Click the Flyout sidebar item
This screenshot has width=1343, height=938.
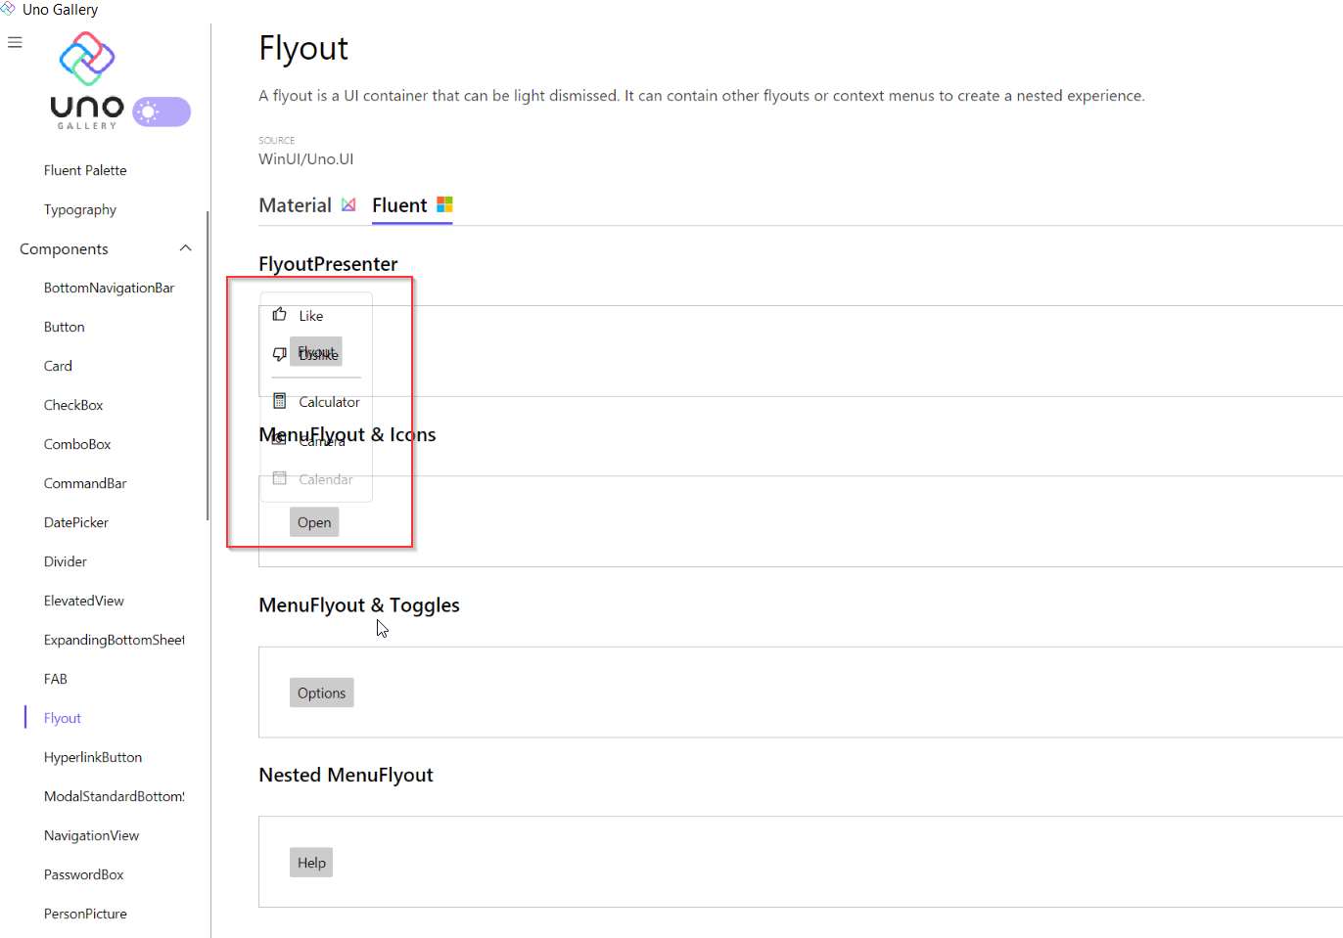click(x=63, y=718)
